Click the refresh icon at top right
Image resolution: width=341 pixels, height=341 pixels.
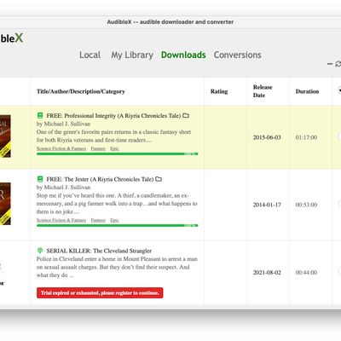pyautogui.click(x=338, y=64)
